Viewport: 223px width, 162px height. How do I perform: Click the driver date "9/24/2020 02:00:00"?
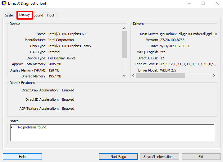(175, 46)
